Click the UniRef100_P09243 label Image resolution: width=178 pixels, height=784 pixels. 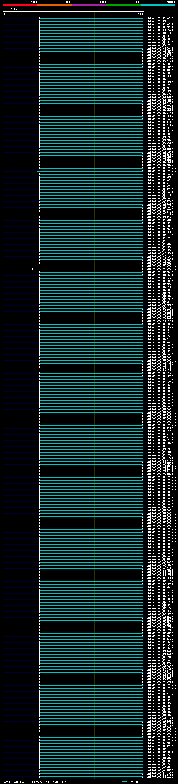click(160, 180)
